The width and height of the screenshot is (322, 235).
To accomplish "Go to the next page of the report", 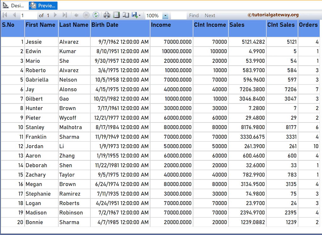I will (55, 15).
